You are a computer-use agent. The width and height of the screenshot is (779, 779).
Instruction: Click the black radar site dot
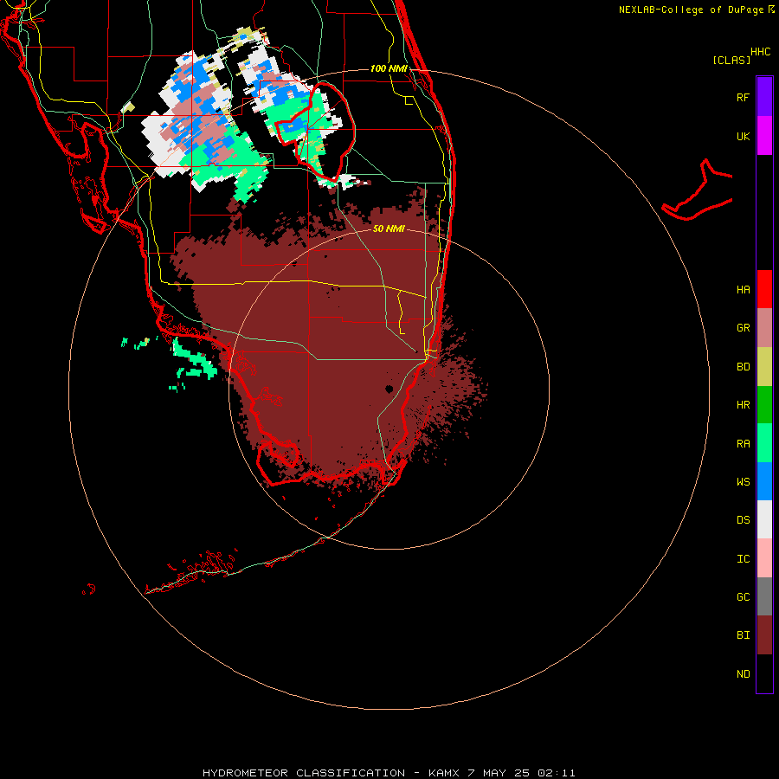click(x=389, y=389)
